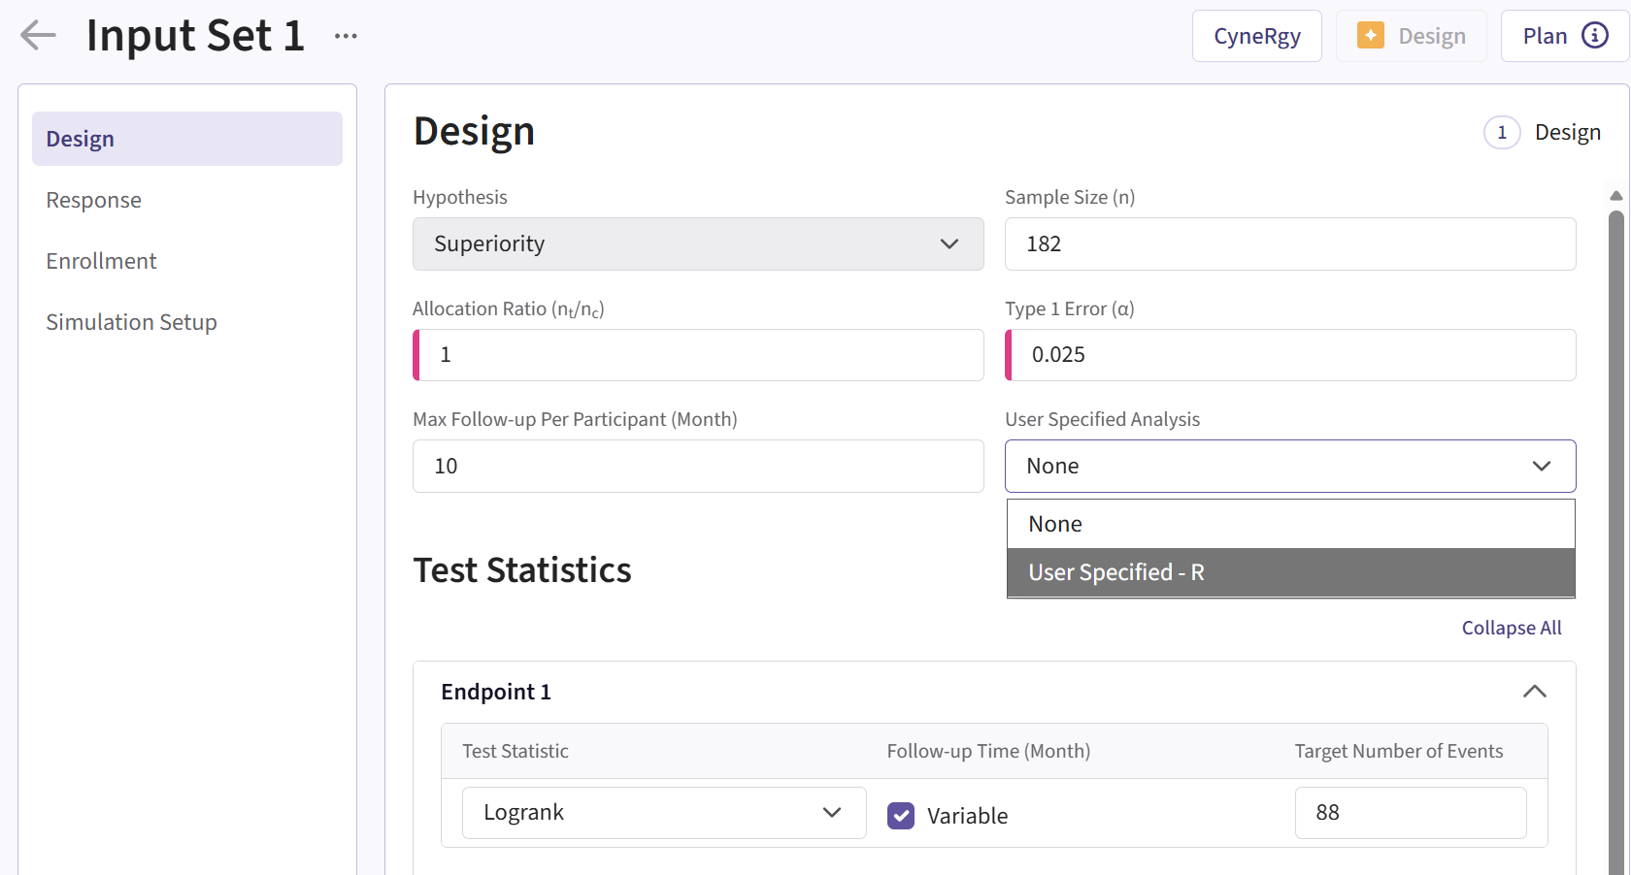1631x875 pixels.
Task: Click the step 1 circle indicator
Action: coord(1501,133)
